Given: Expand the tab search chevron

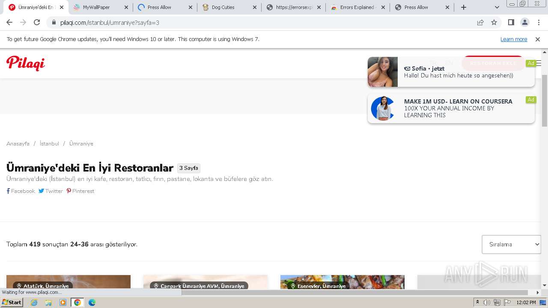Looking at the screenshot, I should (x=497, y=7).
